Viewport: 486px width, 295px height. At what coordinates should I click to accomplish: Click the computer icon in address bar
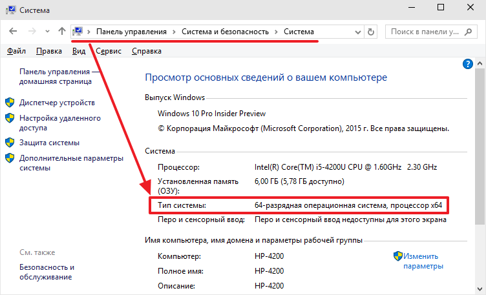coord(78,31)
